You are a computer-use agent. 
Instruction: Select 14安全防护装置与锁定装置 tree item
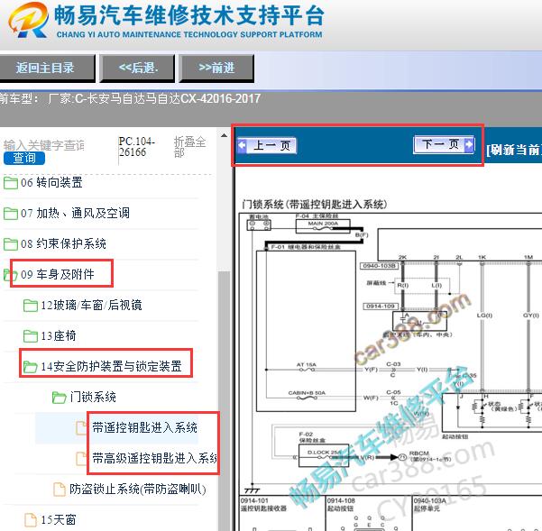(111, 367)
